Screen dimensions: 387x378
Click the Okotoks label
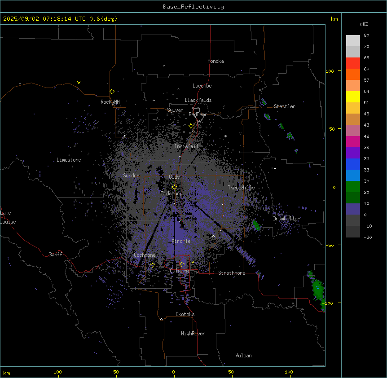(x=185, y=314)
